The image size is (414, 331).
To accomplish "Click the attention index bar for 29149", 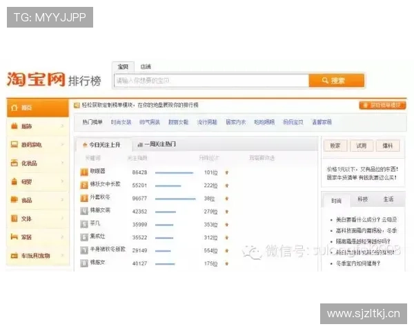I will [163, 251].
